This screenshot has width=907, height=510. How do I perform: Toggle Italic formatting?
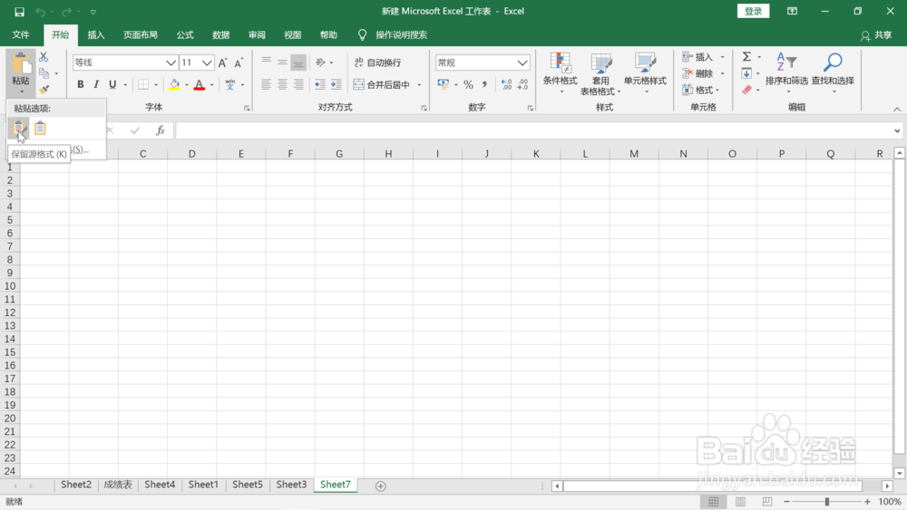tap(96, 85)
